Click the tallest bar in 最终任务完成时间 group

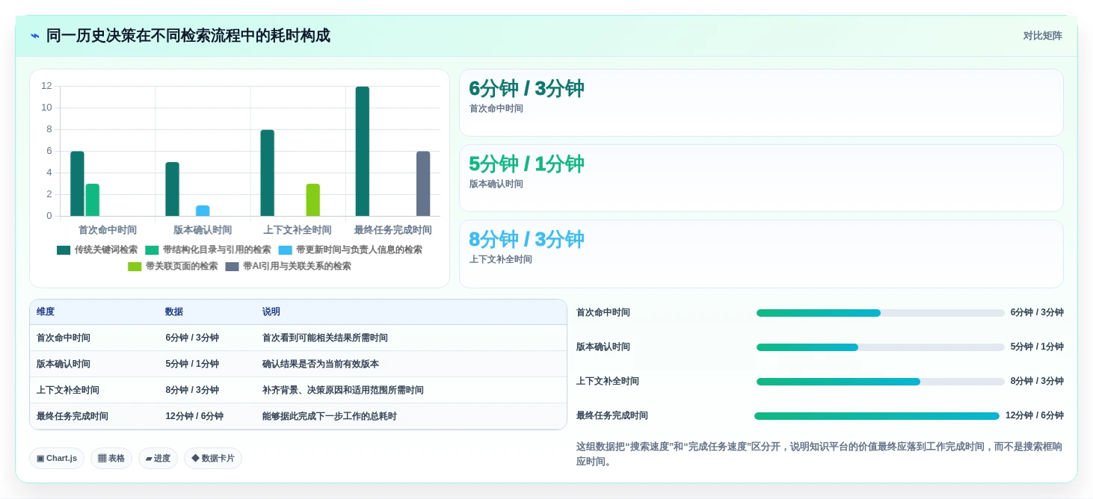coord(363,152)
